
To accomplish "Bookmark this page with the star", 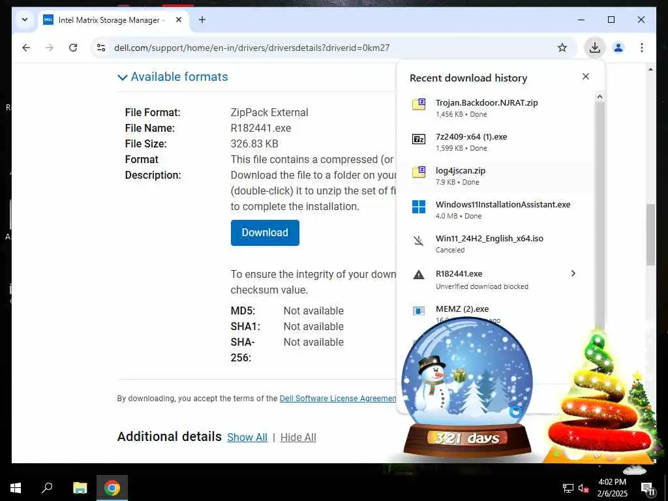I will point(562,48).
